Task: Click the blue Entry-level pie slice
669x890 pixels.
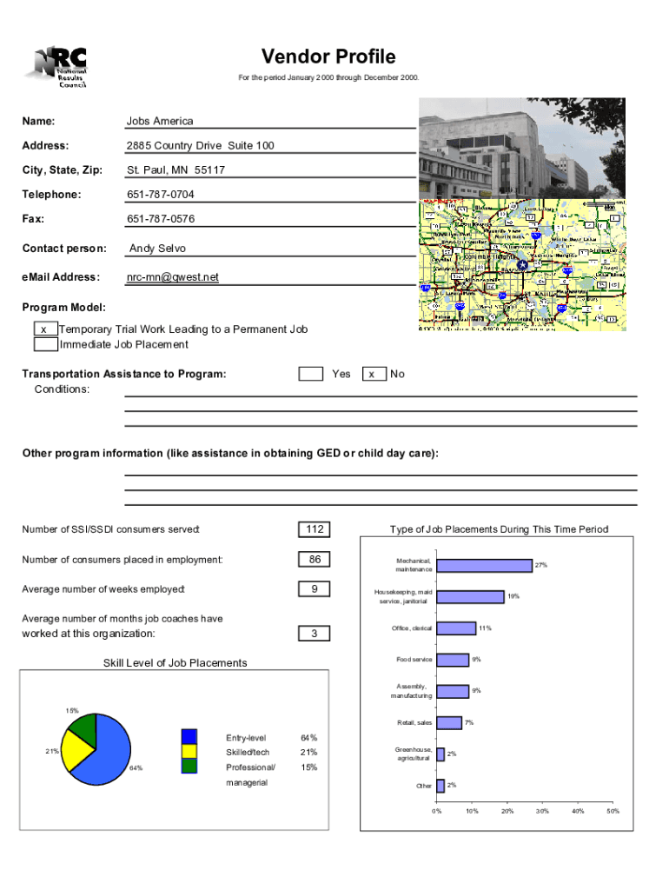Action: click(110, 754)
